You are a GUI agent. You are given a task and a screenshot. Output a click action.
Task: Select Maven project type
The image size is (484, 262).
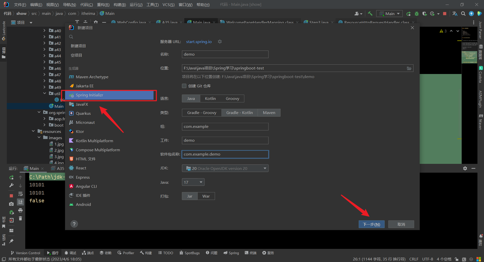coord(269,113)
